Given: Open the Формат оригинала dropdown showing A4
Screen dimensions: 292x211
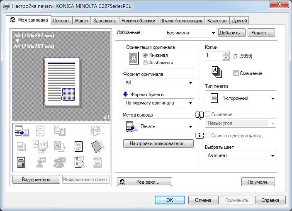Looking at the screenshot, I should coord(158,82).
